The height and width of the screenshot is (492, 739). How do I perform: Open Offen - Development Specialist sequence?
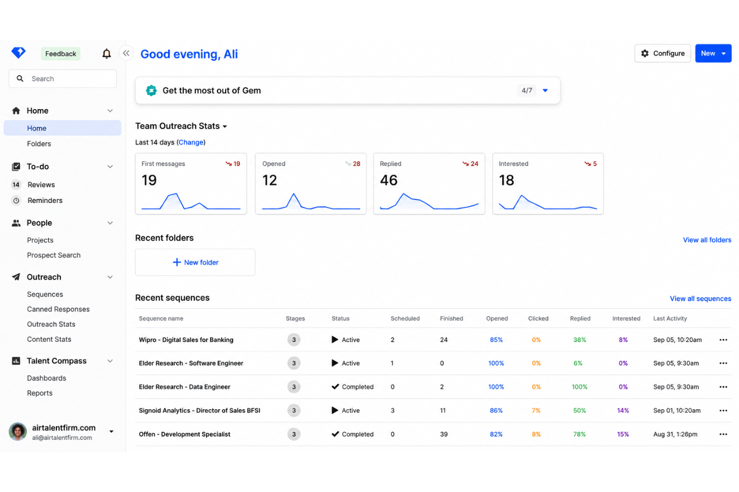coord(184,434)
